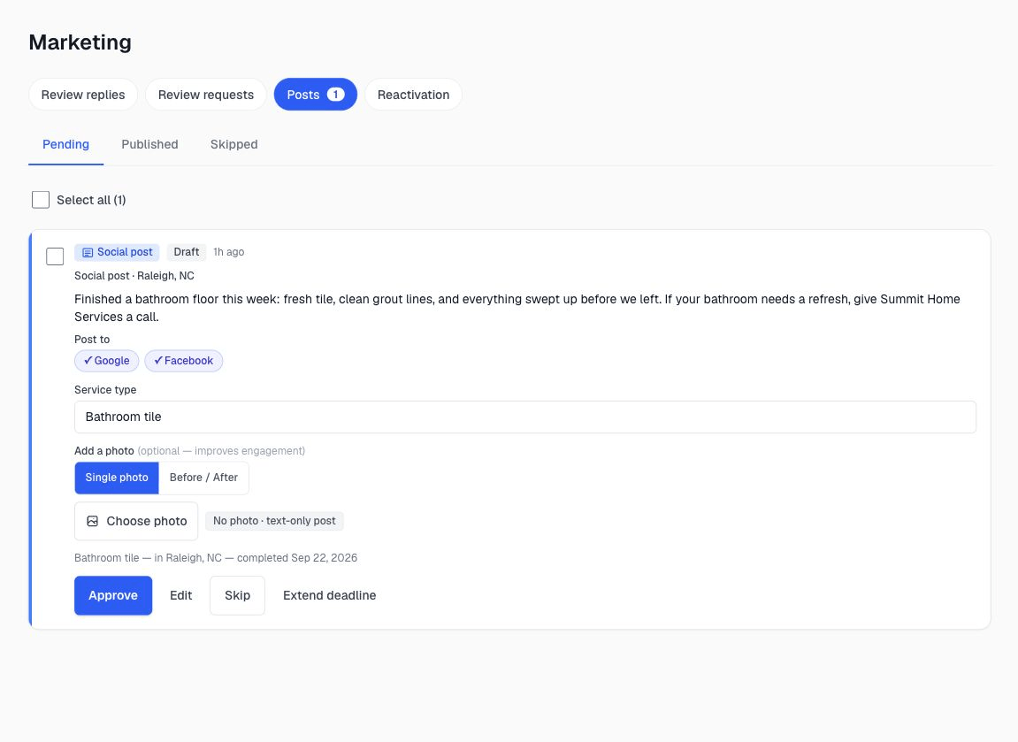Click the Posts count badge showing 1

336,95
